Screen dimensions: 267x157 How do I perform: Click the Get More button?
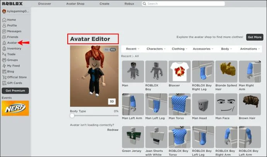click(255, 37)
